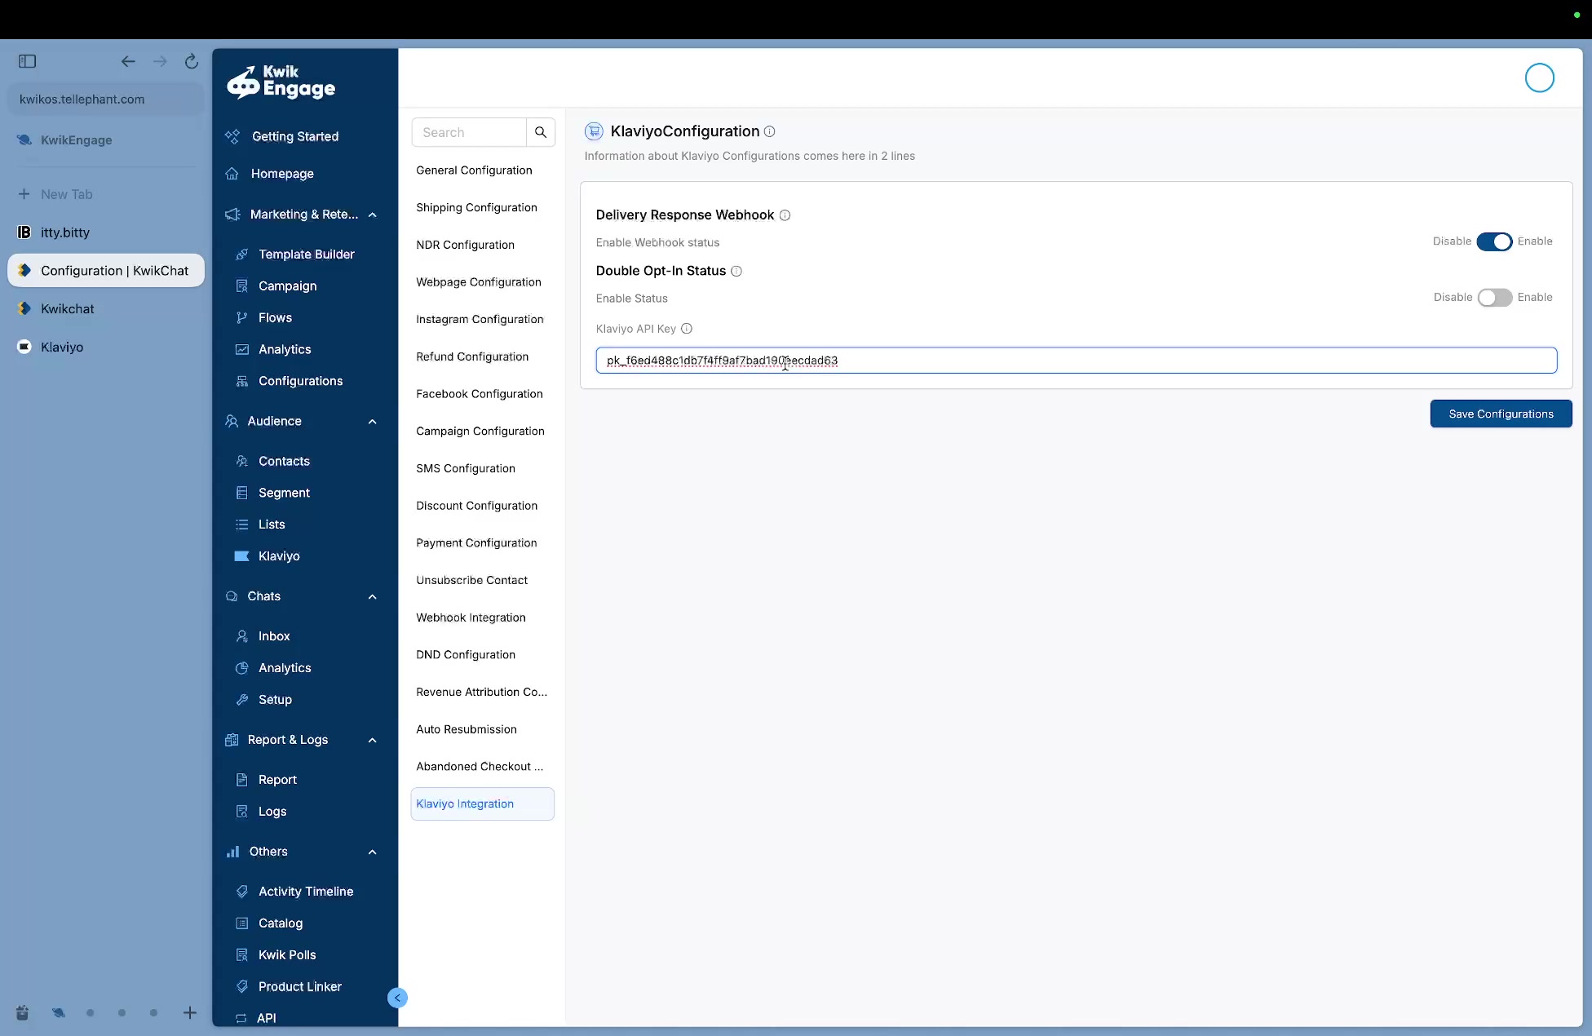Click the Product Linker icon
Image resolution: width=1592 pixels, height=1036 pixels.
coord(241,987)
